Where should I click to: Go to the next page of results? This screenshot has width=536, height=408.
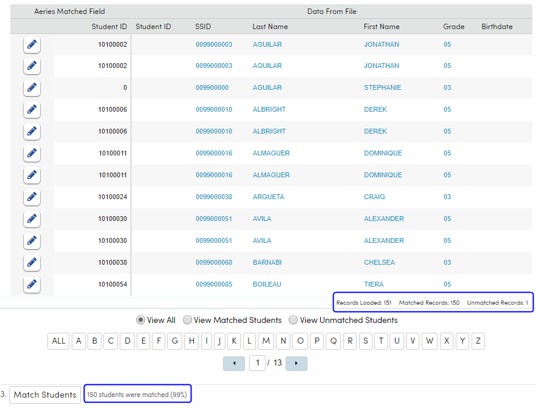tap(296, 363)
